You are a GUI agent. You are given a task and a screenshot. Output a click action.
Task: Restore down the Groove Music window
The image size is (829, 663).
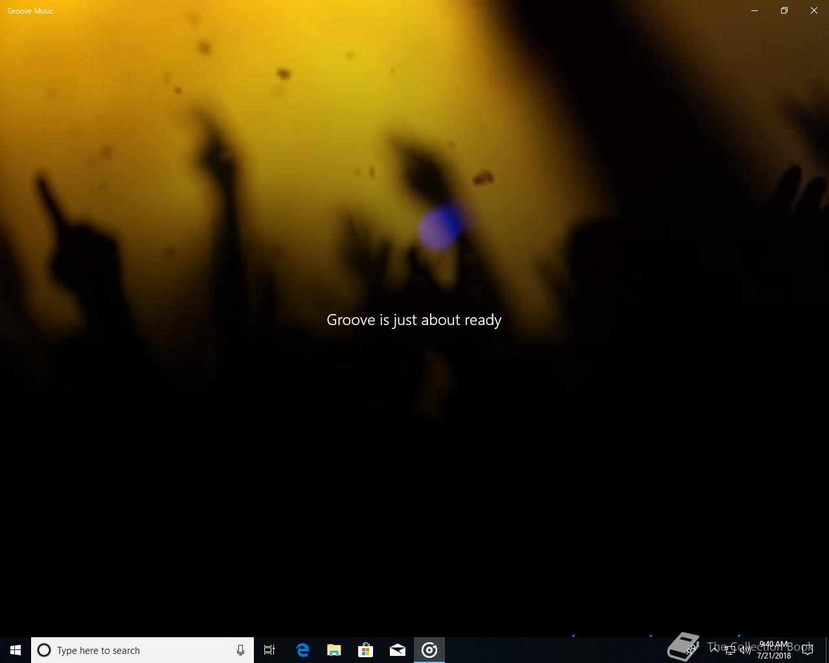[x=784, y=10]
